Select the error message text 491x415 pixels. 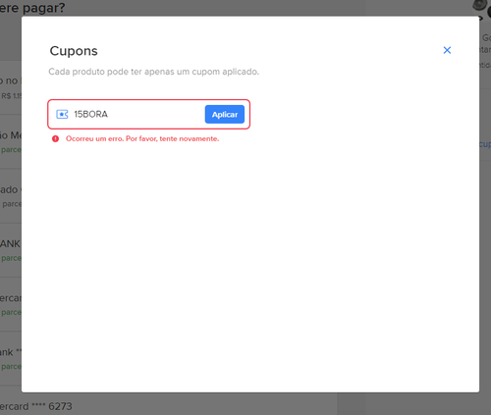coord(142,138)
